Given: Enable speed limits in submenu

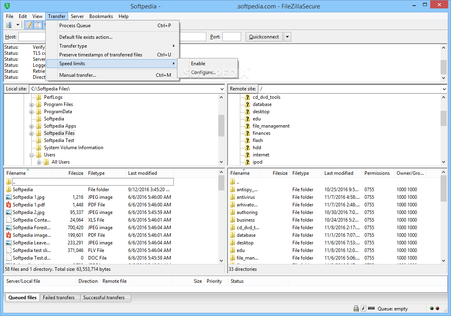Looking at the screenshot, I should [198, 64].
